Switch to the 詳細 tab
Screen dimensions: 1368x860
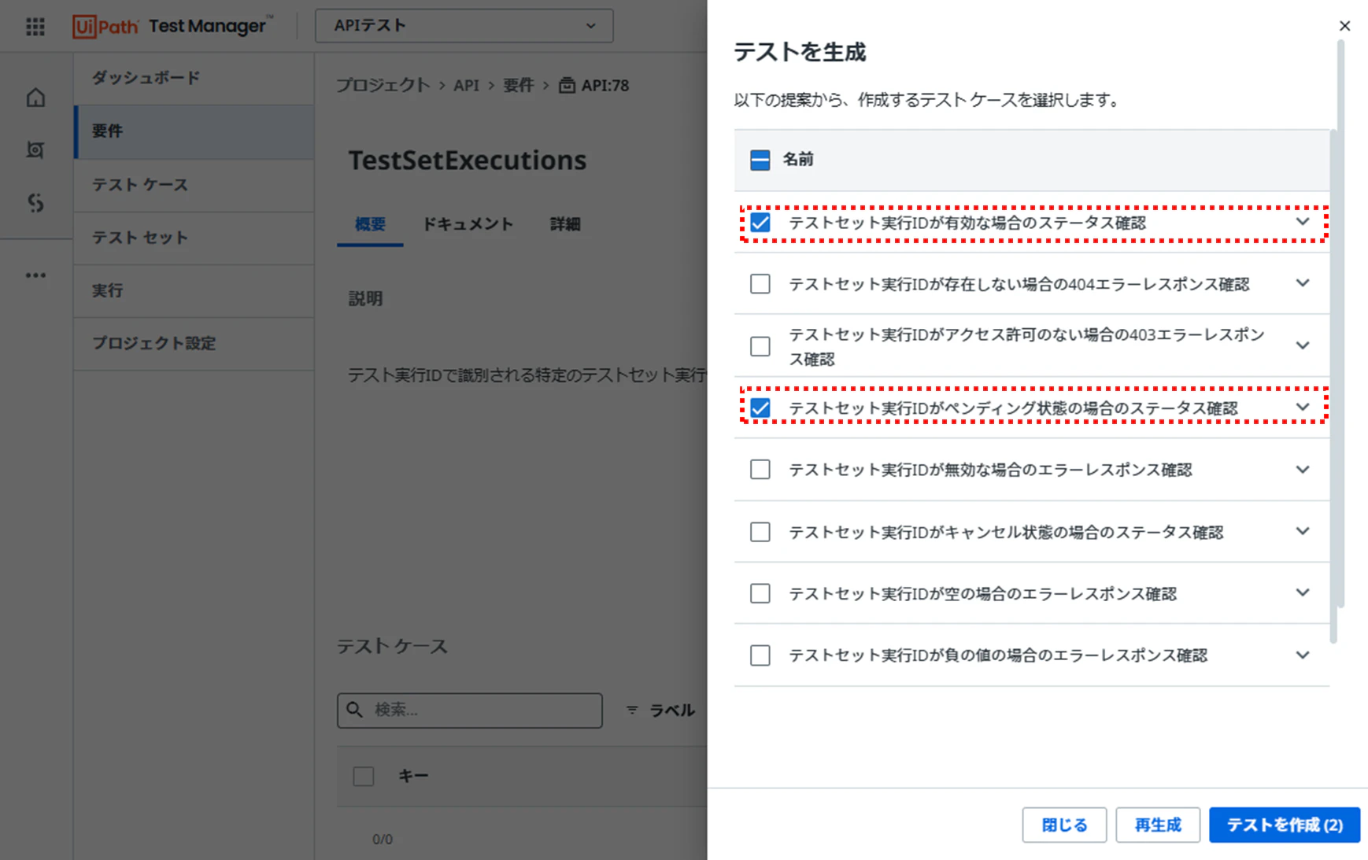pos(565,224)
